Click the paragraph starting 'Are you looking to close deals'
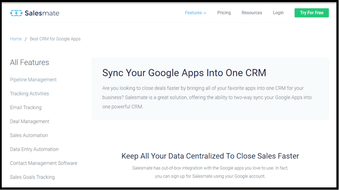The width and height of the screenshot is (339, 190). pyautogui.click(x=207, y=97)
